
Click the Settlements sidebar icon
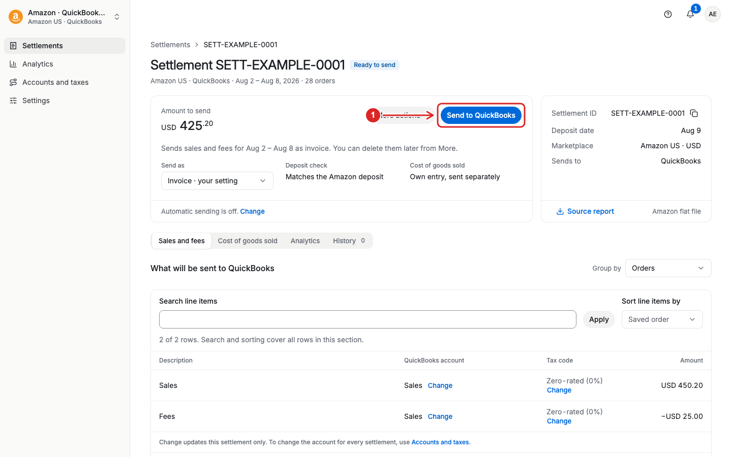click(x=13, y=46)
